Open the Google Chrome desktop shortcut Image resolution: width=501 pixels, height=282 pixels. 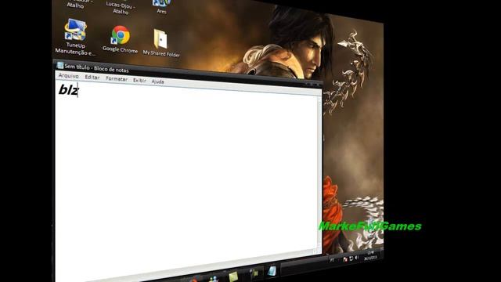point(120,39)
